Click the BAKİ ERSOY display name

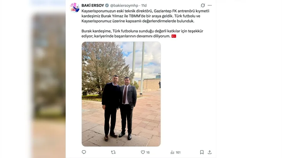tap(93, 5)
